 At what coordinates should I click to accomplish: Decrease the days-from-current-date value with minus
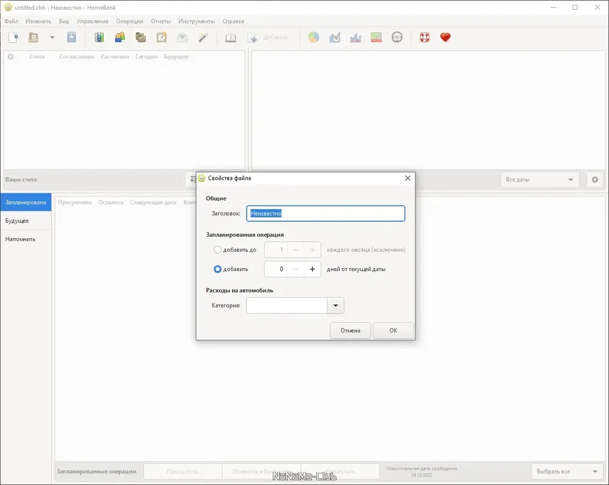[x=295, y=269]
